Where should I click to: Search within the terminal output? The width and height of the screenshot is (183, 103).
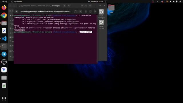pos(75,11)
